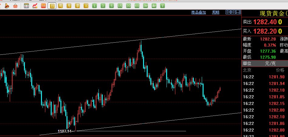Select the 2hr chart button

[146, 6]
